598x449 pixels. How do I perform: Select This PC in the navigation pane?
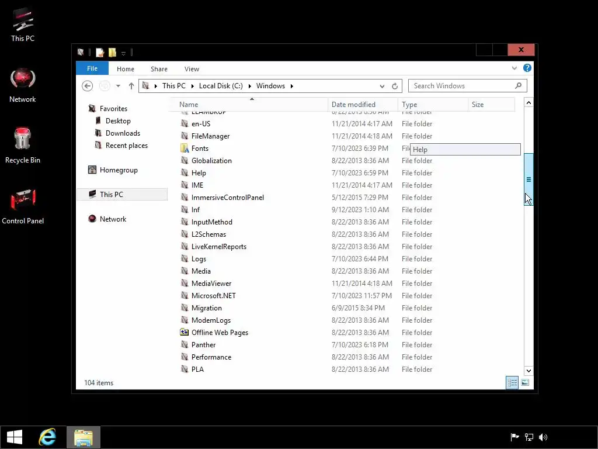[122, 194]
